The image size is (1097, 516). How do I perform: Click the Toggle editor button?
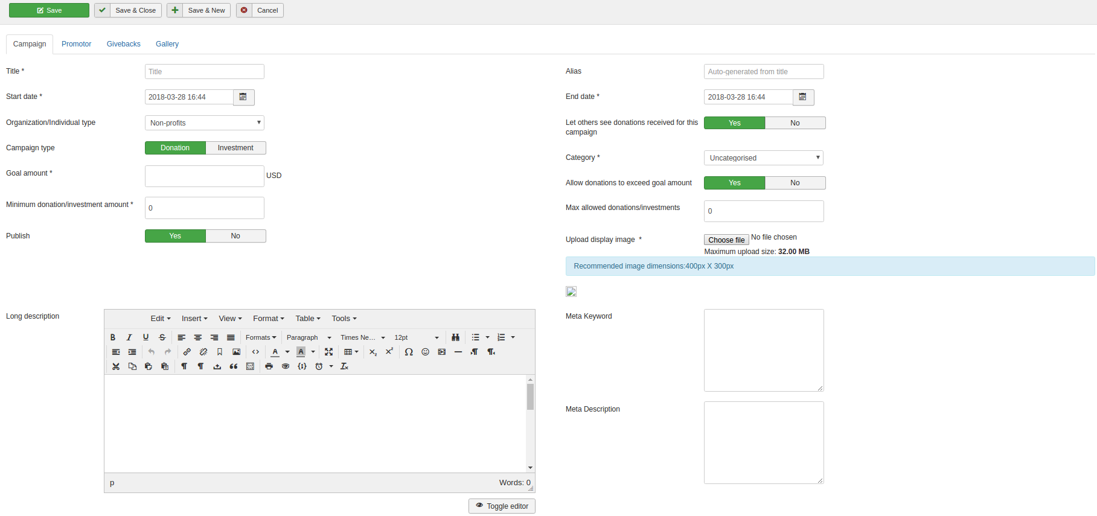click(502, 506)
